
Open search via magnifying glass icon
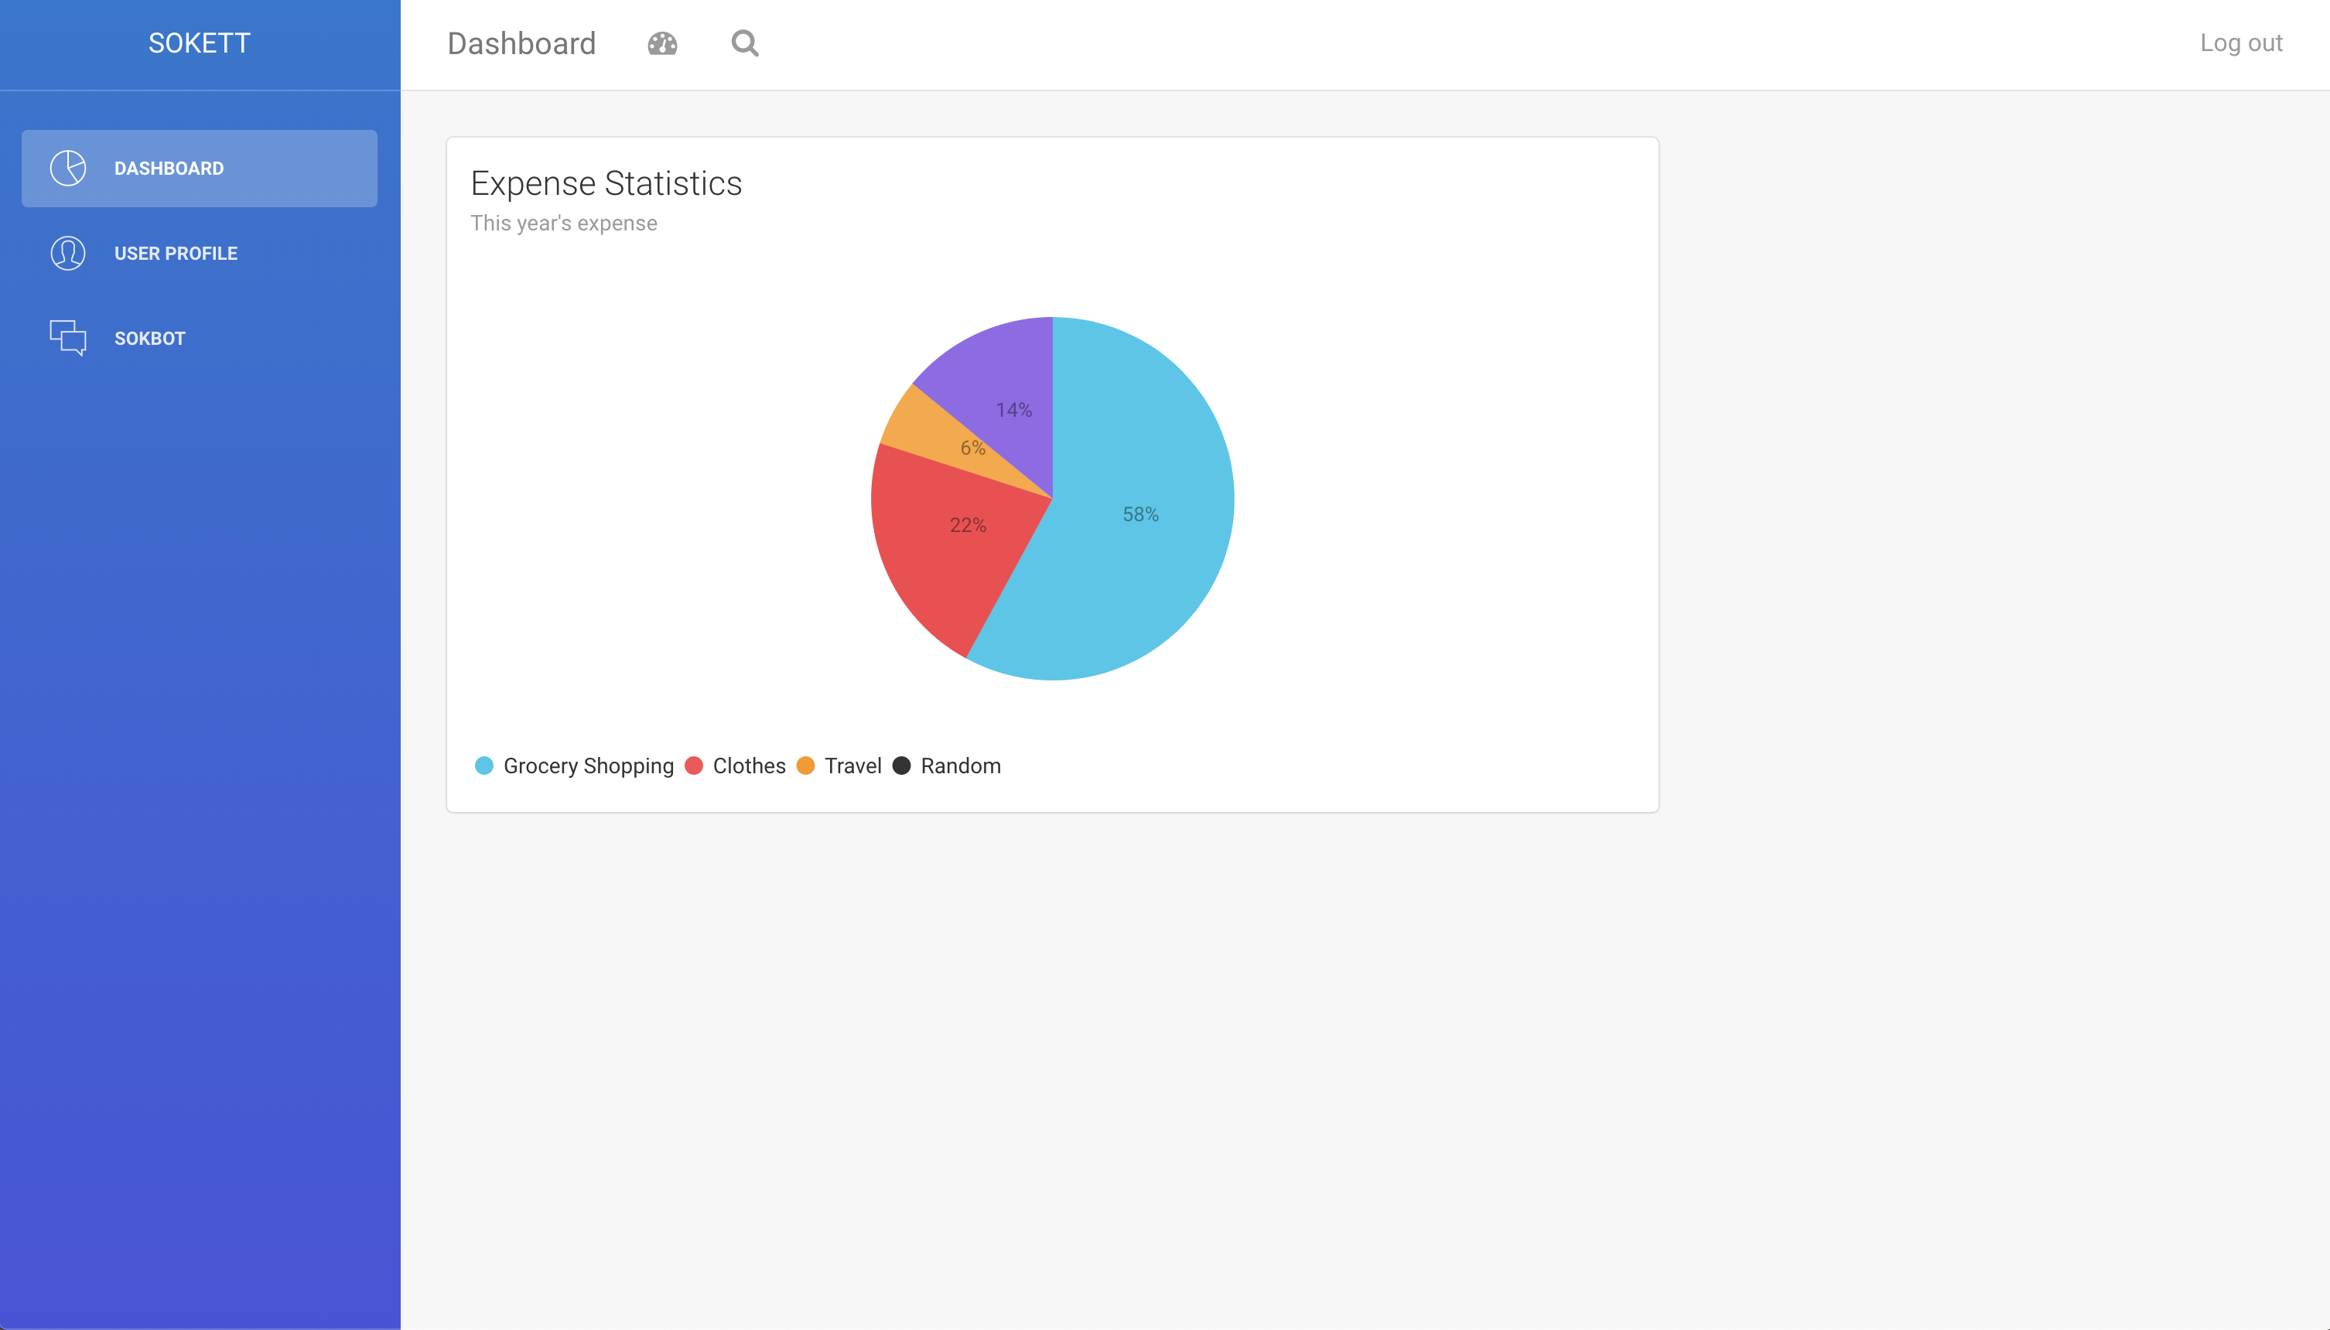coord(745,43)
